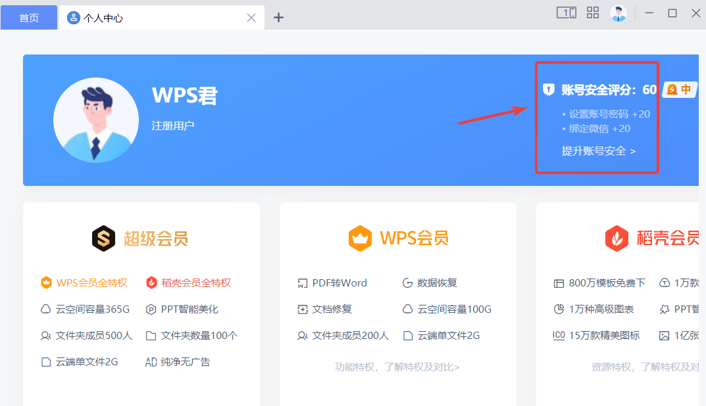Click 绑定微信 +20 suggestion
Screen dimensions: 706x406
point(599,129)
